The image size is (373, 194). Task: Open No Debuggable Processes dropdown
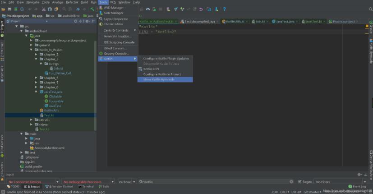tap(88, 182)
